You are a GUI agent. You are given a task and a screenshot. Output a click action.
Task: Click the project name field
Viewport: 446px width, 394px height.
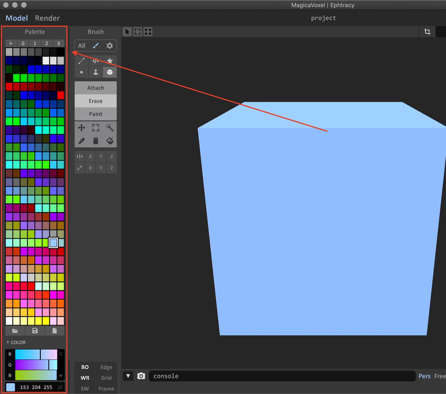tap(323, 18)
